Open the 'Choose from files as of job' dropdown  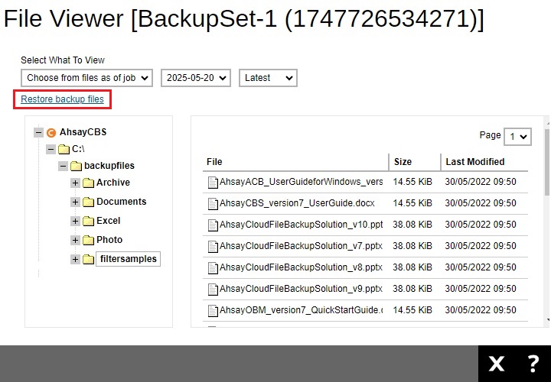click(x=86, y=78)
